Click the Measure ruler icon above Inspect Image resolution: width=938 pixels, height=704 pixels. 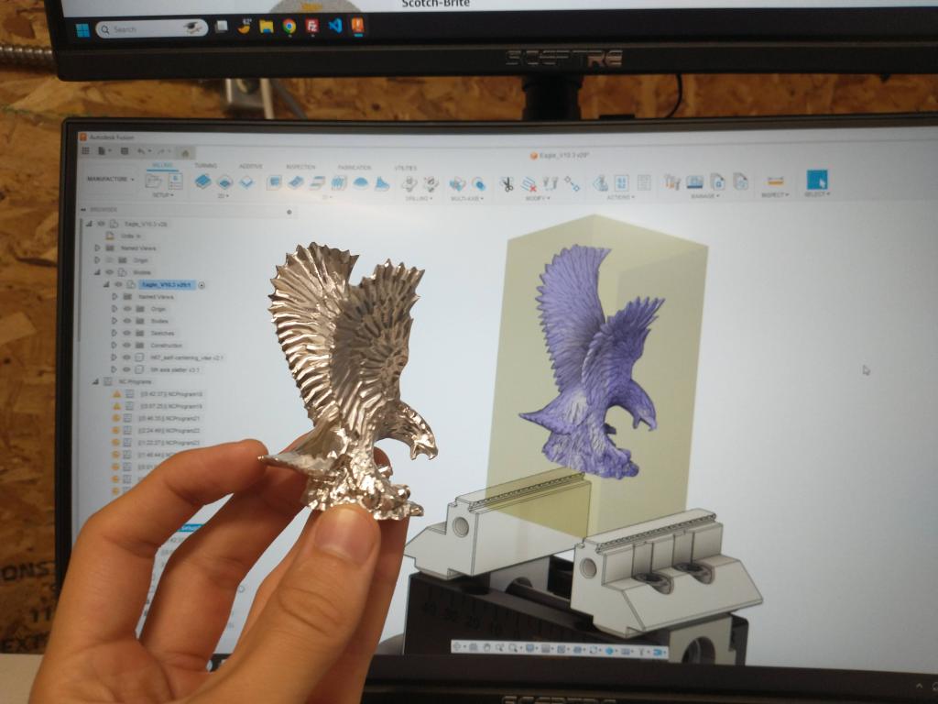click(775, 181)
